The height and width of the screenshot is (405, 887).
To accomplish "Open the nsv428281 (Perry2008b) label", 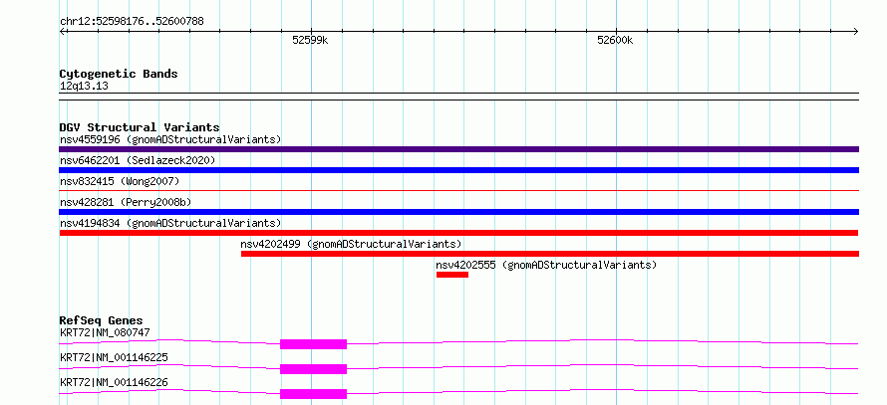I will pos(128,202).
